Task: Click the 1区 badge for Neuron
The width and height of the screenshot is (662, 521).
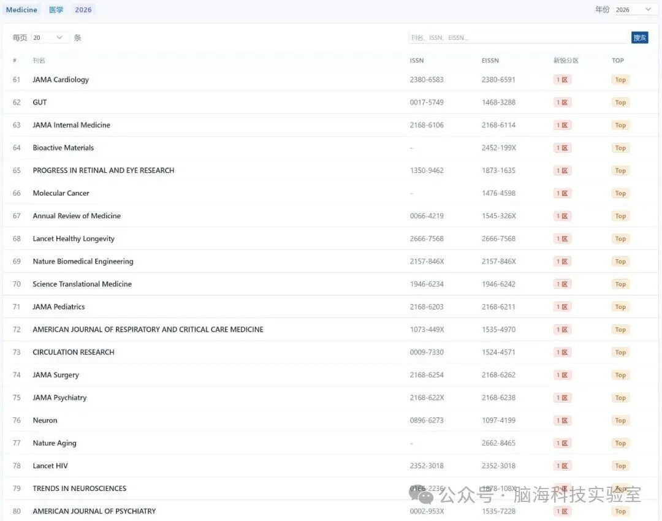Action: point(562,420)
